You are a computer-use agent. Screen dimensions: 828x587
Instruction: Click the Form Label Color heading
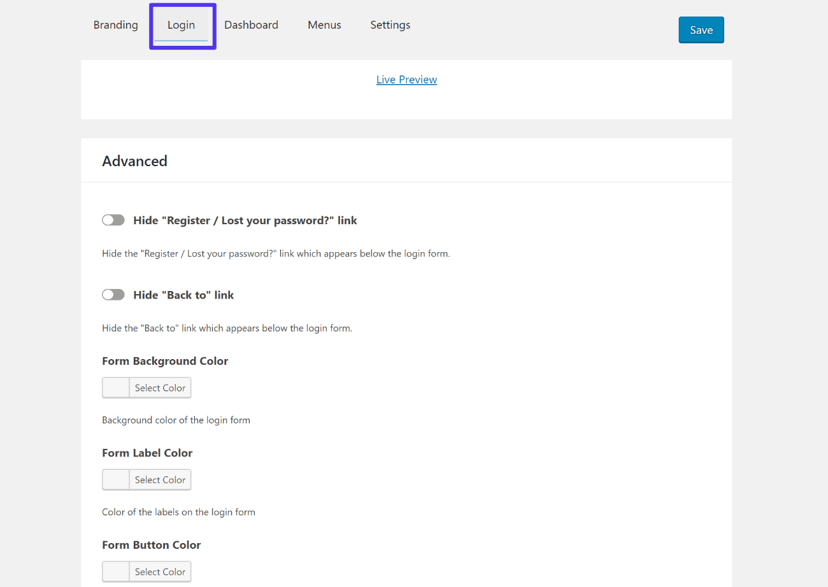(x=147, y=453)
